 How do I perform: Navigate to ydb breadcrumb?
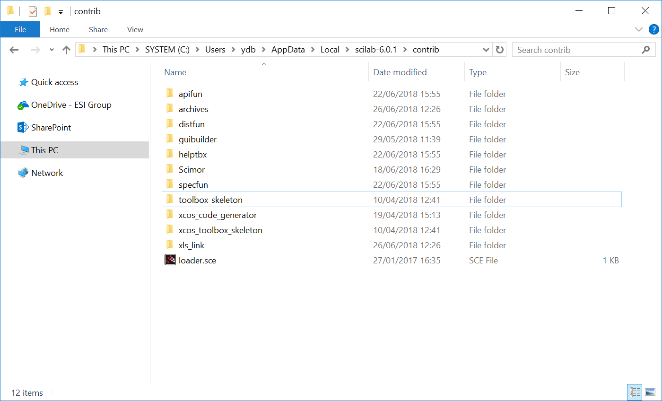[x=248, y=50]
